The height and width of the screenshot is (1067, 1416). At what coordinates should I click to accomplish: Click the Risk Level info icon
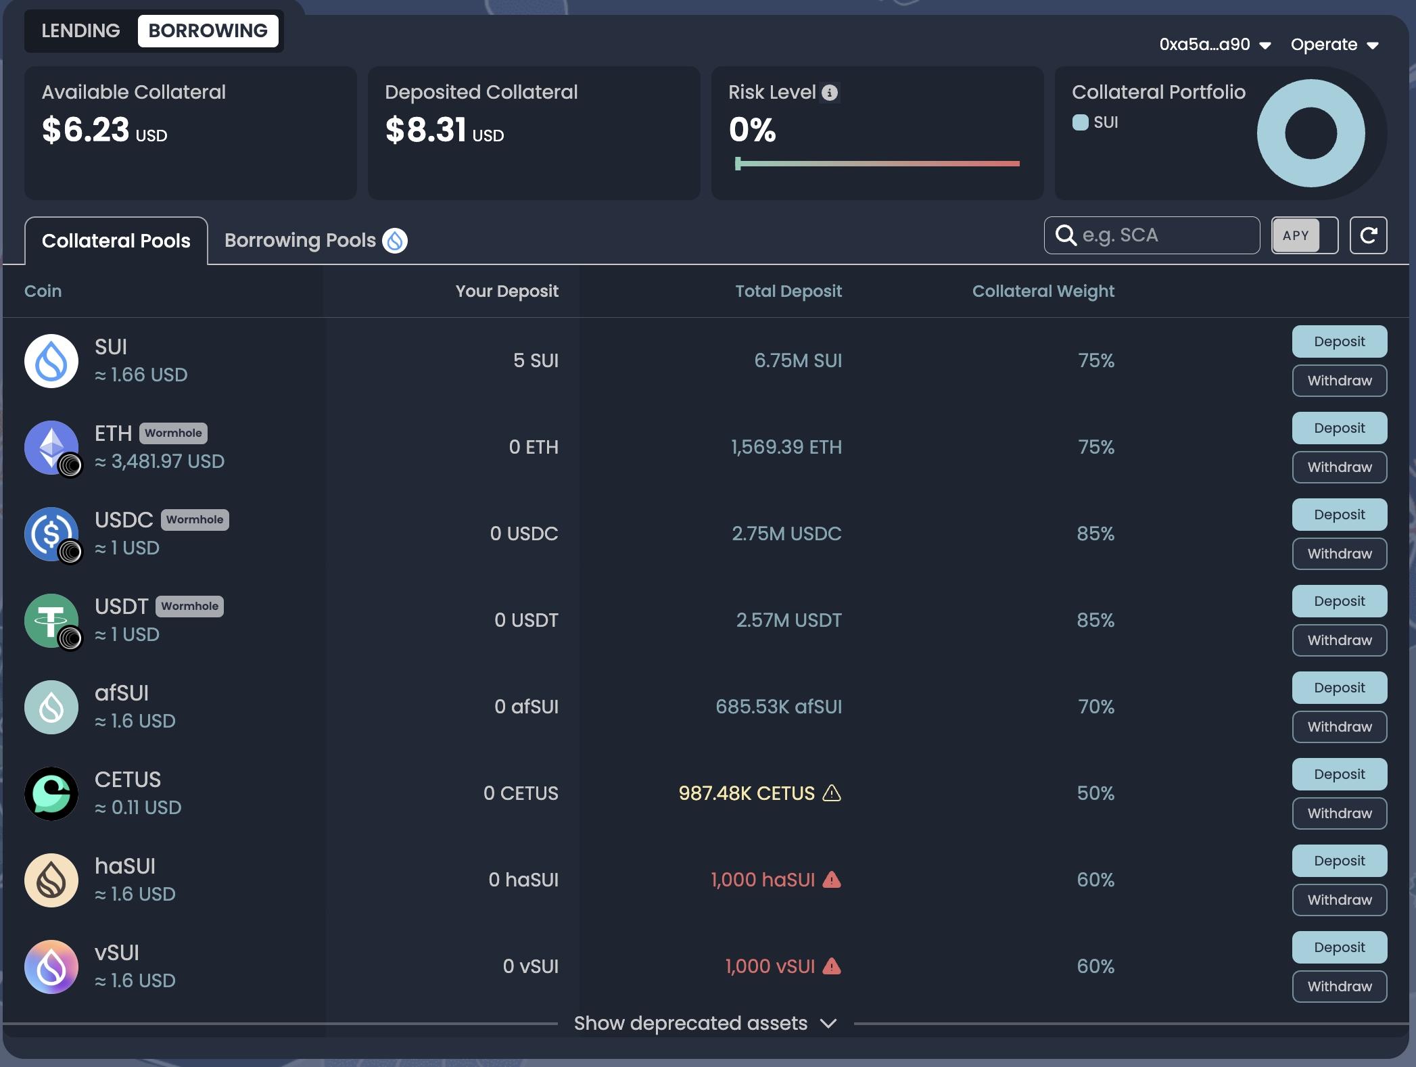(830, 93)
